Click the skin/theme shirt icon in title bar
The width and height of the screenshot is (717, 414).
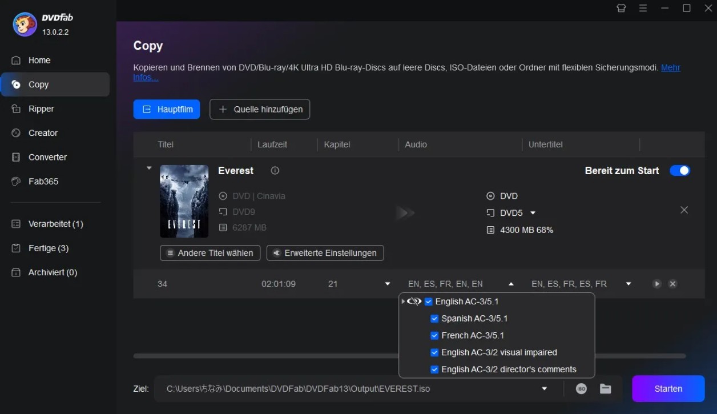coord(621,8)
